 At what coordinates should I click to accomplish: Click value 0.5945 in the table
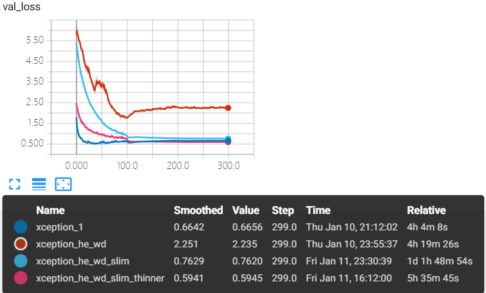(x=247, y=278)
